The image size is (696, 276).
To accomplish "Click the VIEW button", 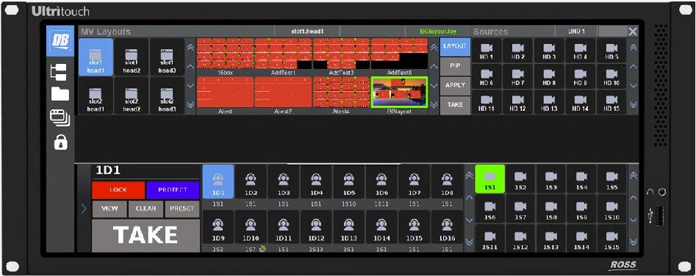I will tap(110, 209).
